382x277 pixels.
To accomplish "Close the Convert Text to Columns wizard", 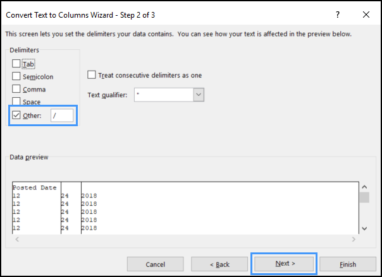I will 366,15.
